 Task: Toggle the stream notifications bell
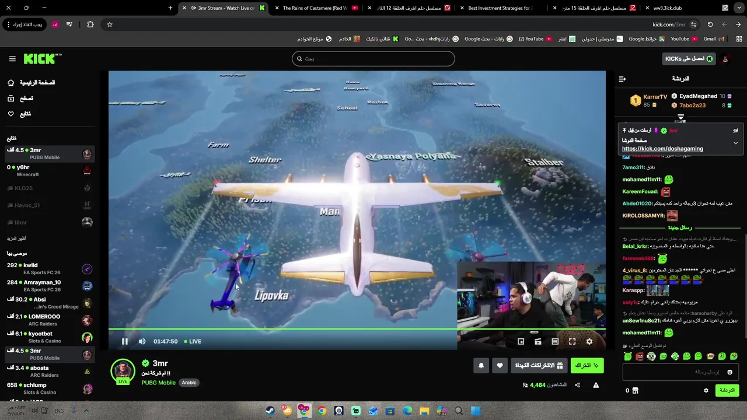click(x=481, y=366)
